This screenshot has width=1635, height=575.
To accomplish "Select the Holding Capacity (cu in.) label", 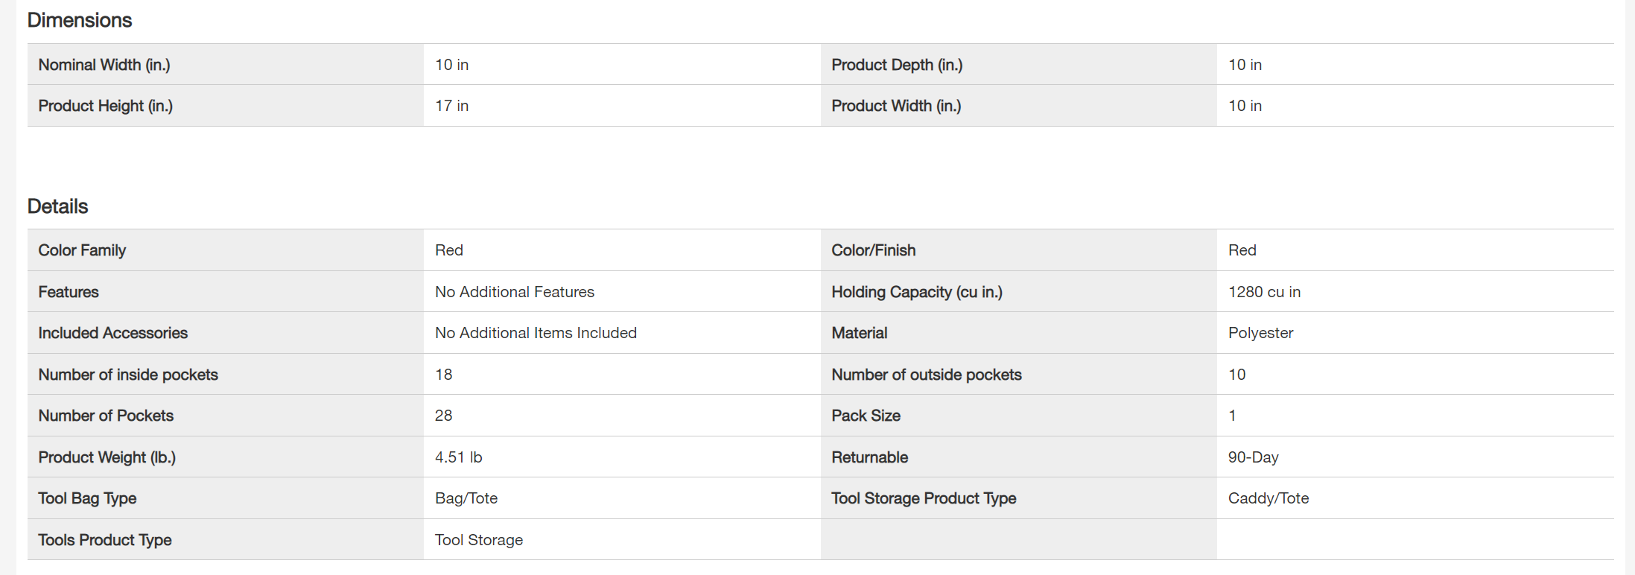I will pos(917,292).
